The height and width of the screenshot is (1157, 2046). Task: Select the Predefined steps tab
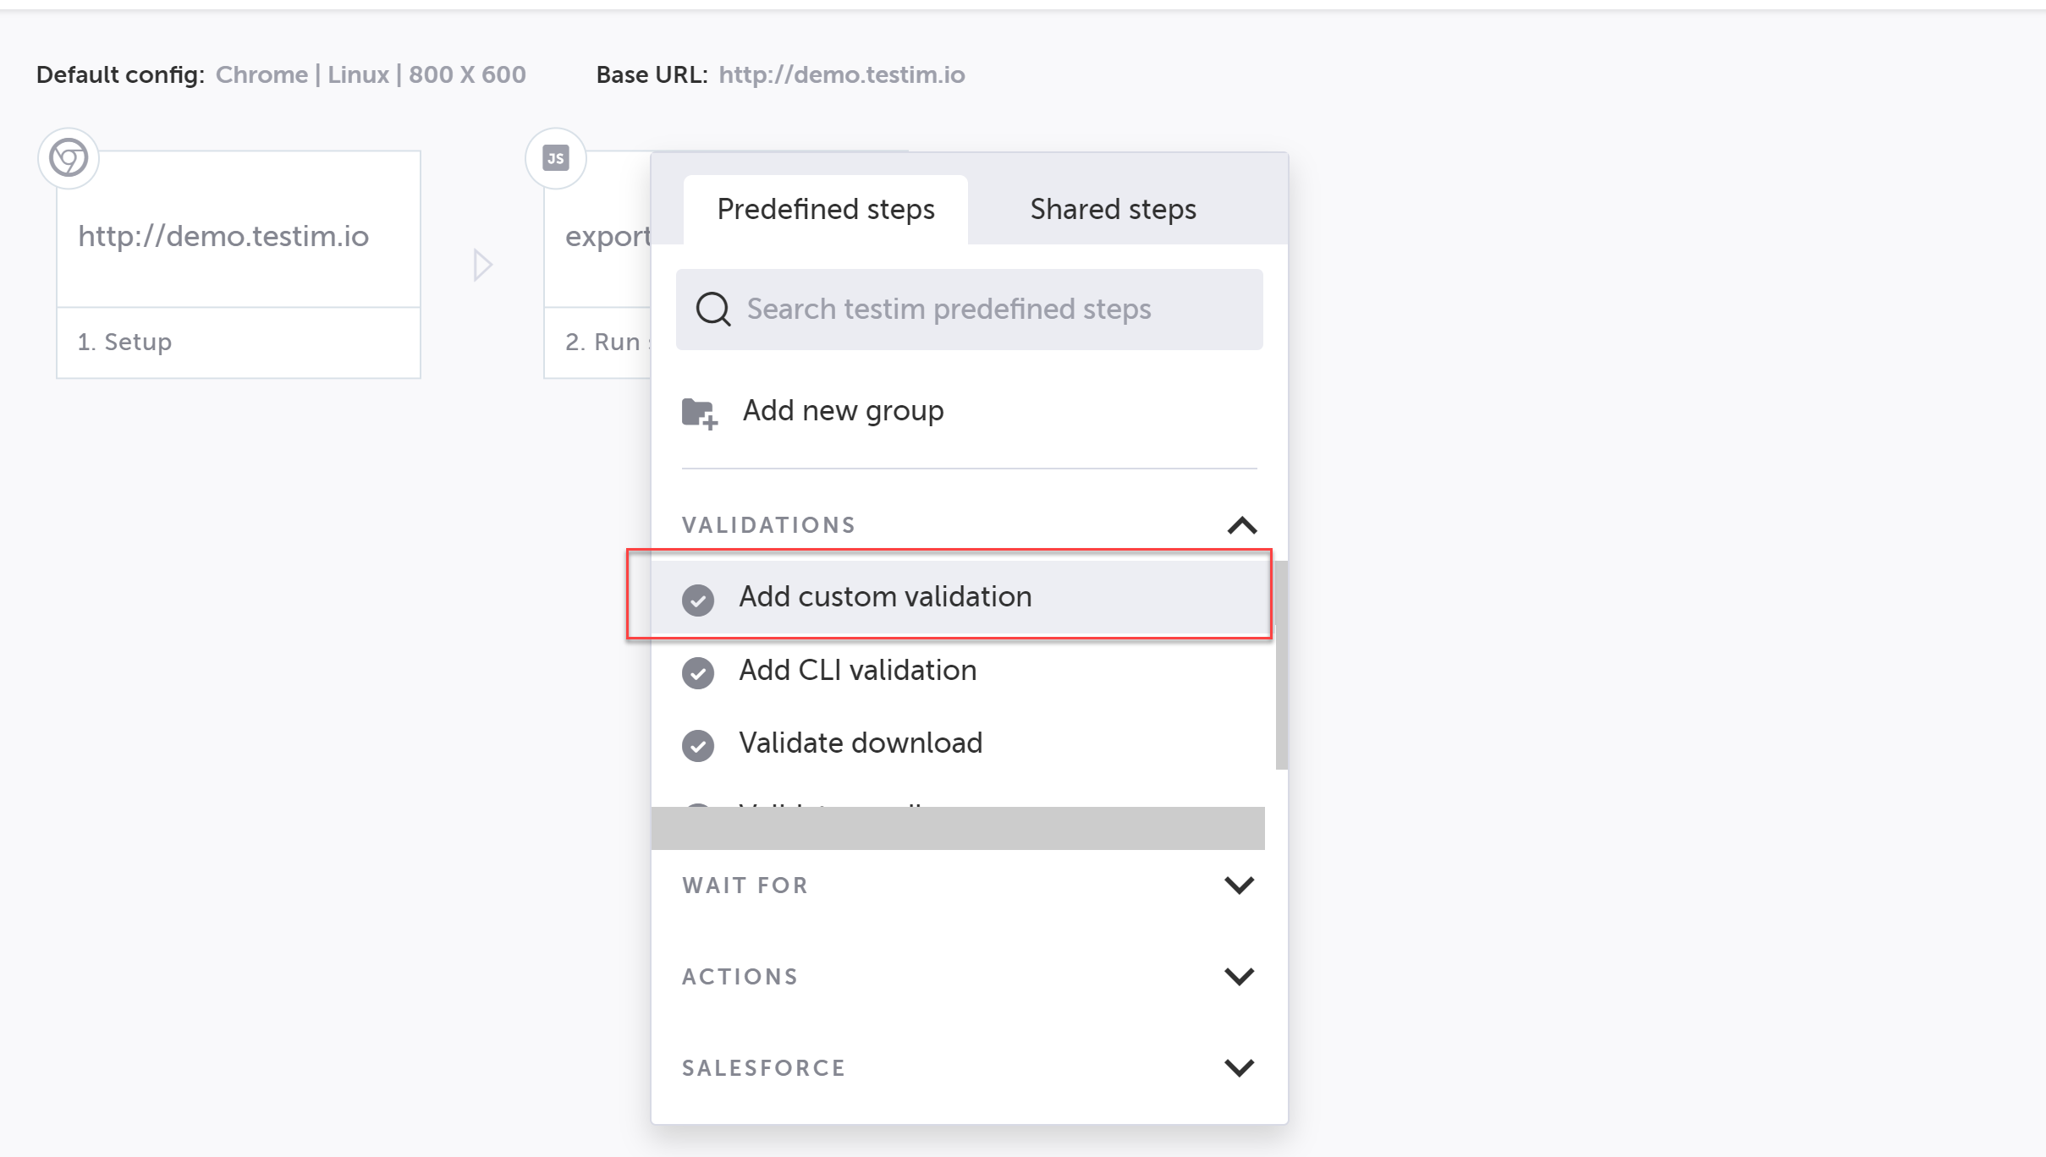(825, 209)
